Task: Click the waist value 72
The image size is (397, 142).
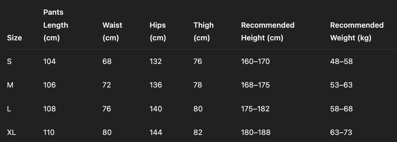Action: pyautogui.click(x=107, y=85)
